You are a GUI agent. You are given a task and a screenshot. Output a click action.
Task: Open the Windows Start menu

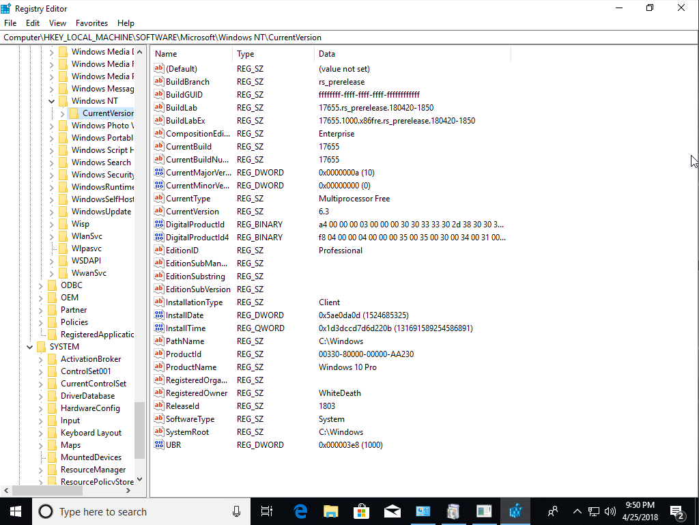(x=16, y=511)
